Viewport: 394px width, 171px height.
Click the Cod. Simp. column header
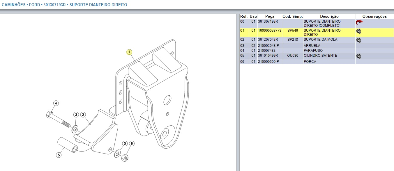coord(292,17)
